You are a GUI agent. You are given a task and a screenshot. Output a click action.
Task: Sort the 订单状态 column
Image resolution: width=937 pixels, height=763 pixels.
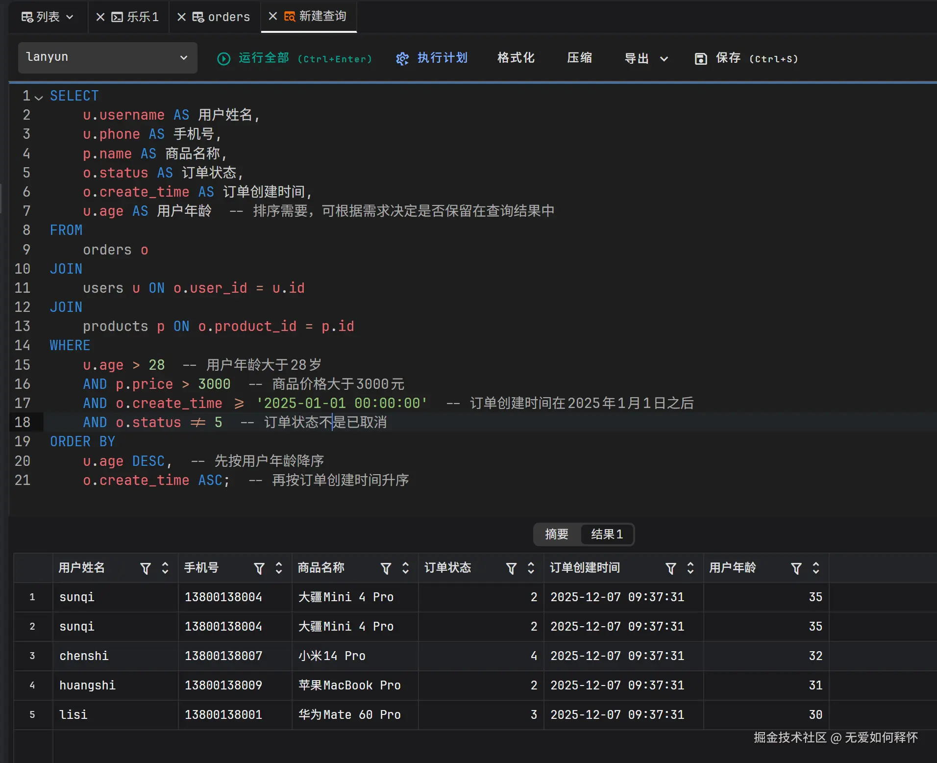(x=531, y=568)
